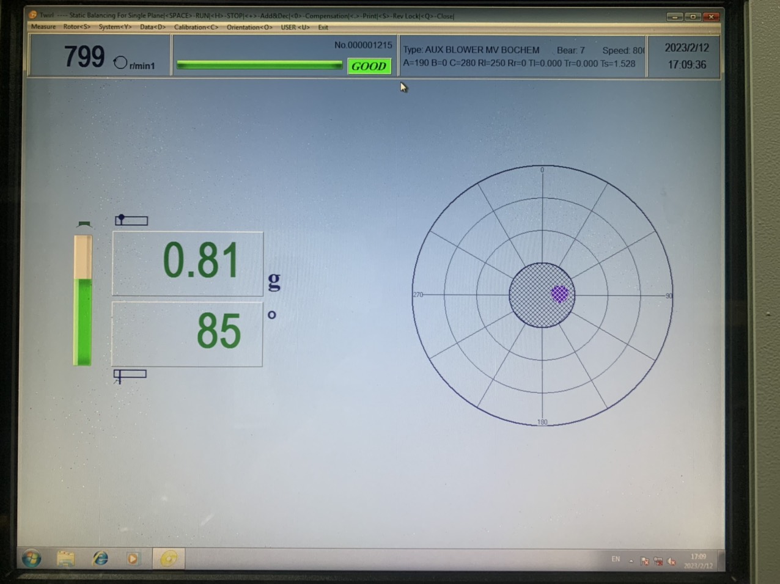Minimize the Twirl window
The width and height of the screenshot is (780, 584).
(675, 16)
